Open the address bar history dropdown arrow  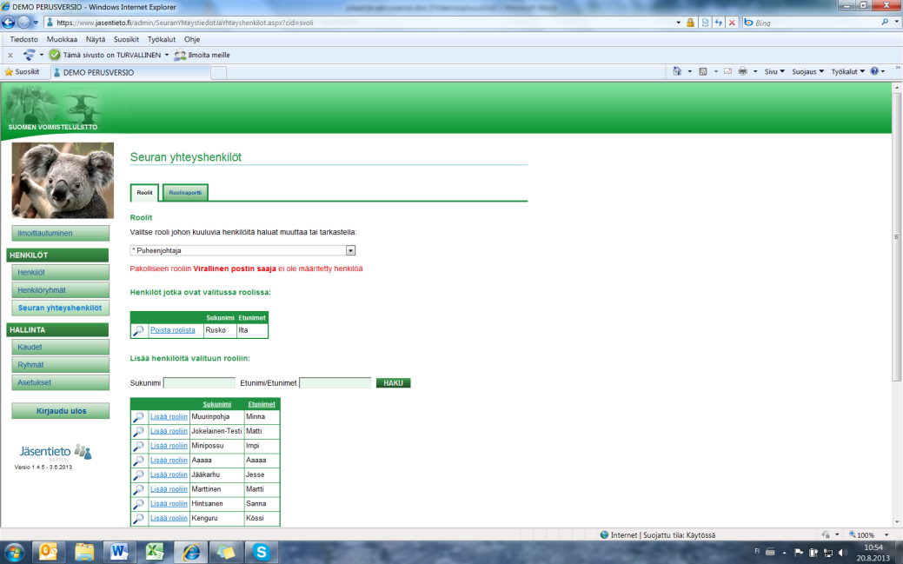coord(678,23)
